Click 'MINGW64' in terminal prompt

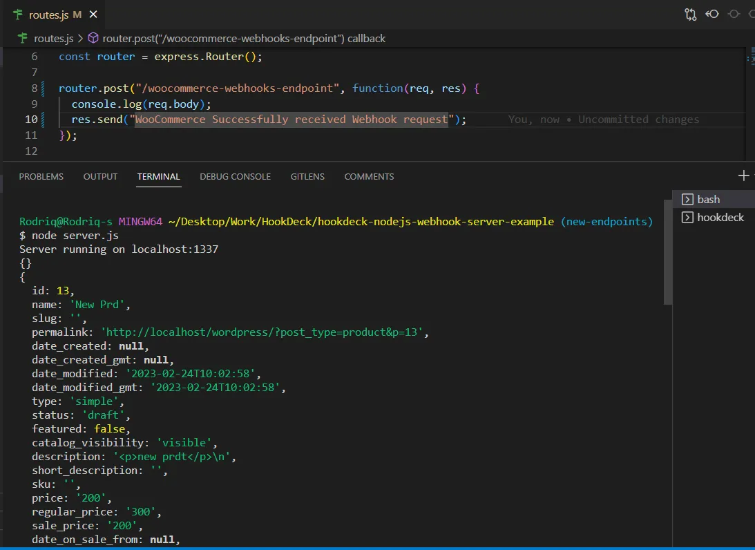tap(140, 222)
